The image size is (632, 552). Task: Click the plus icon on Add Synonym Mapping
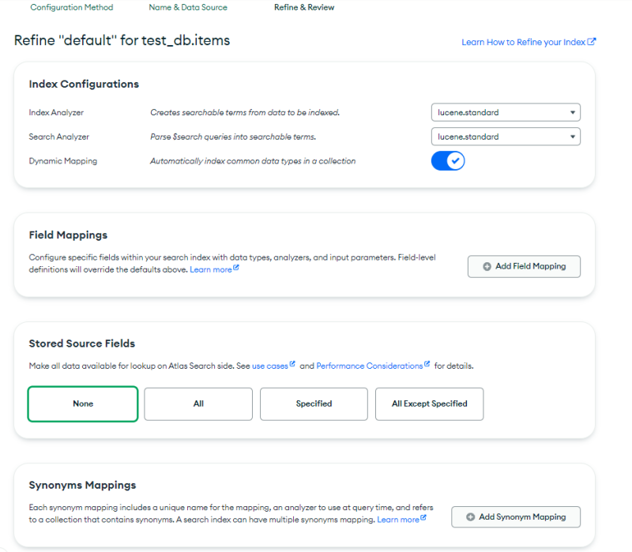(470, 517)
